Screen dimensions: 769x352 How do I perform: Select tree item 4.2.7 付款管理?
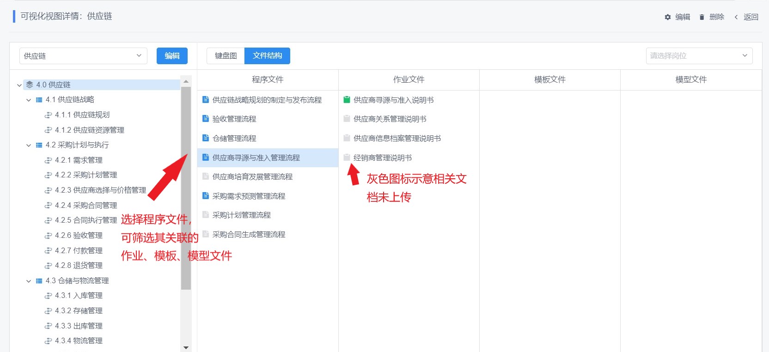79,250
